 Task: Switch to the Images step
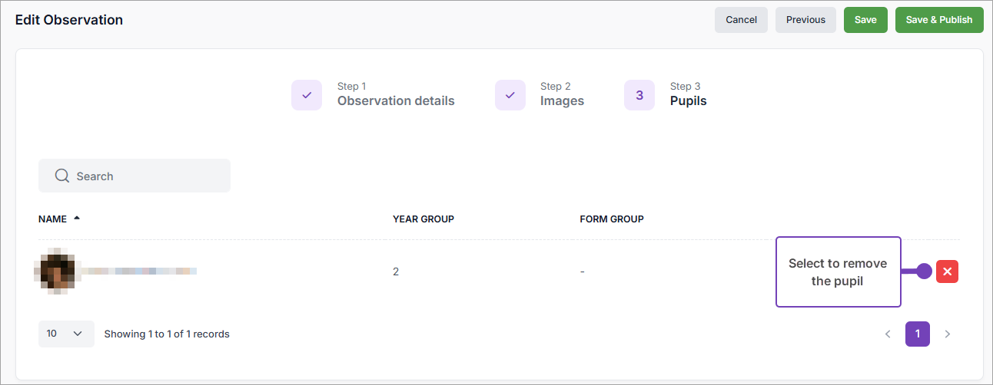click(x=562, y=100)
